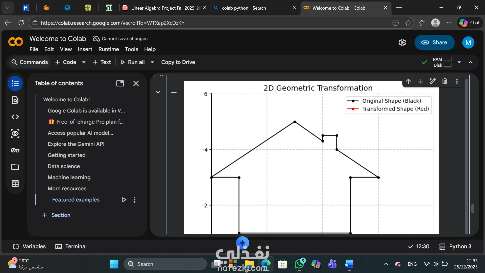The width and height of the screenshot is (485, 273).
Task: Toggle the header collapse chevron
Action: 471,62
